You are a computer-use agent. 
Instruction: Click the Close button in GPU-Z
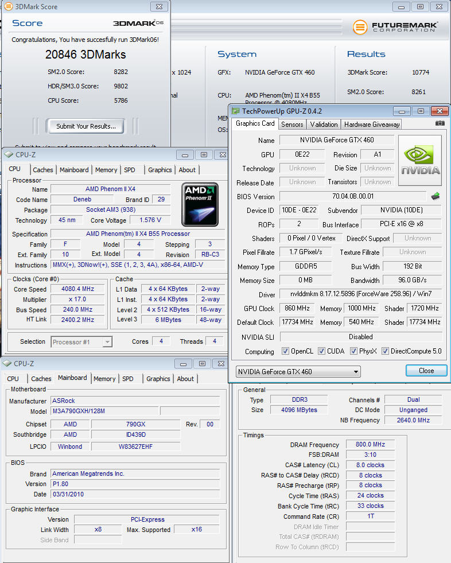click(426, 371)
